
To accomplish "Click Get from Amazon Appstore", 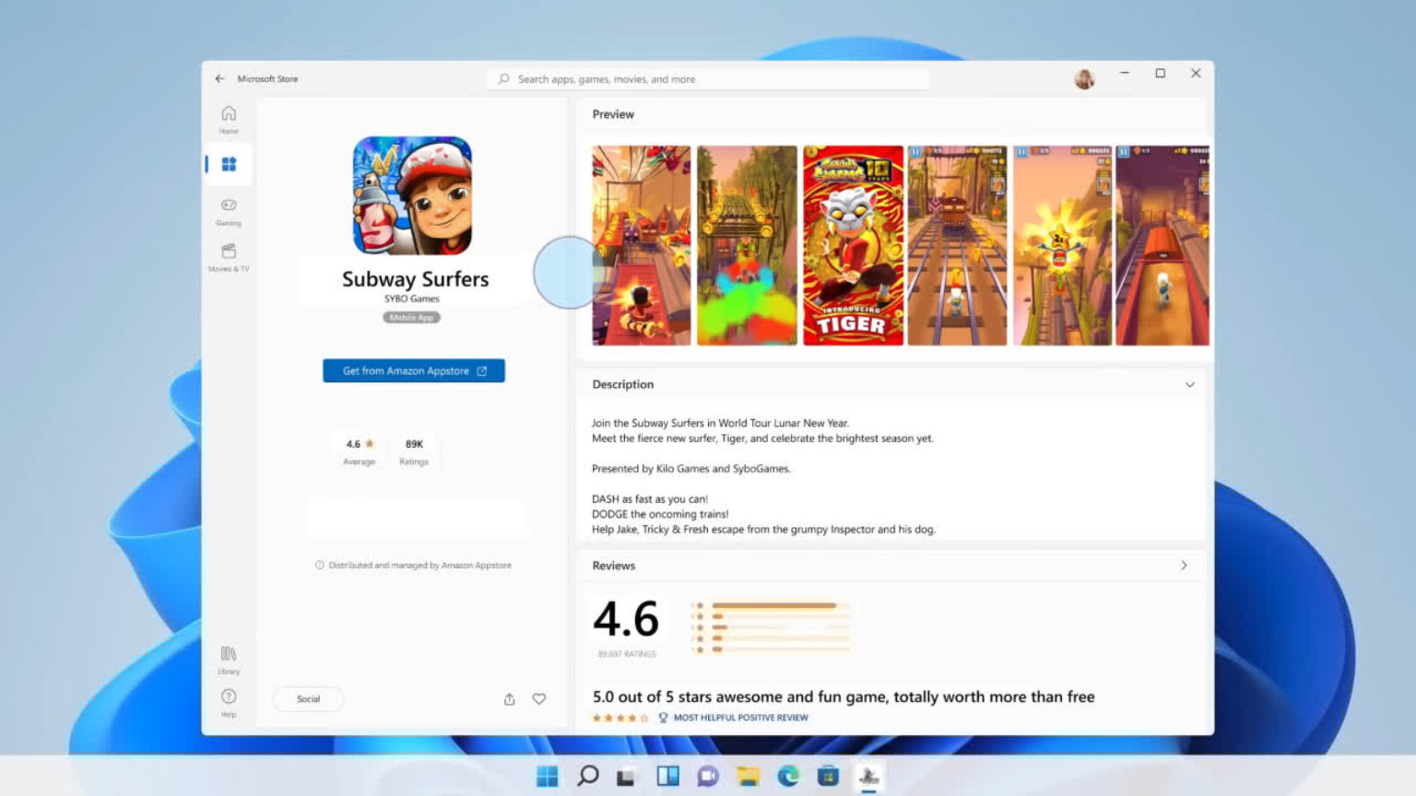I will pyautogui.click(x=413, y=370).
